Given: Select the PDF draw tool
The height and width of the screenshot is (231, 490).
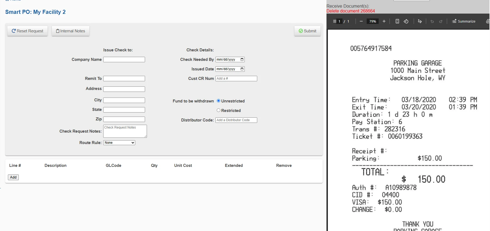Looking at the screenshot, I should pos(420,21).
